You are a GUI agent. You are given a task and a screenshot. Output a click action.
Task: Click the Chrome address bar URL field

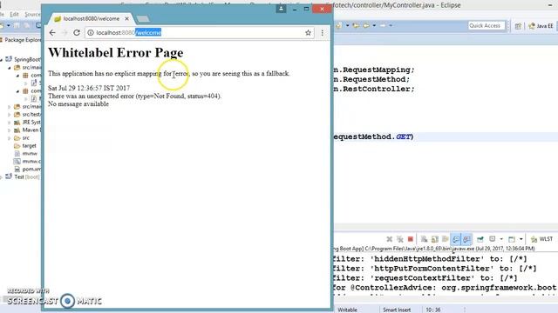point(200,33)
